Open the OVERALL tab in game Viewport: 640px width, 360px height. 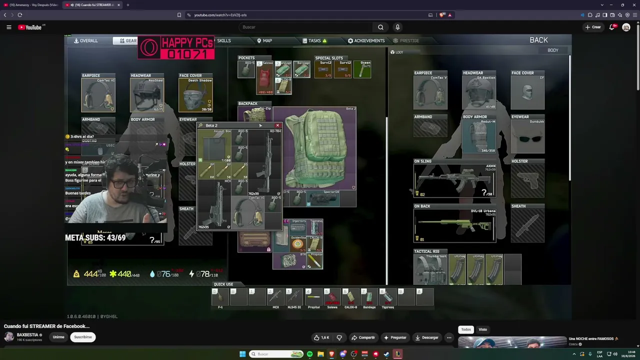point(86,40)
